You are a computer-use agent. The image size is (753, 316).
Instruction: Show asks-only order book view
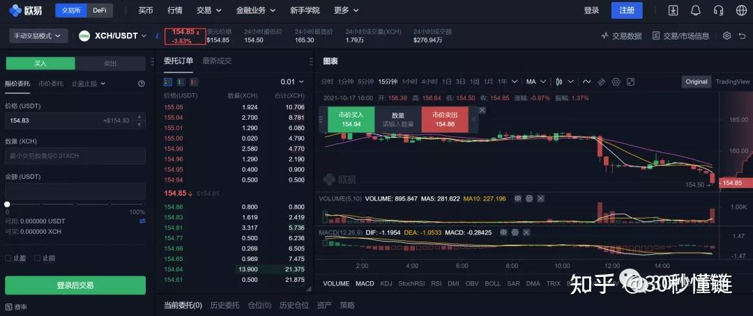(x=194, y=82)
